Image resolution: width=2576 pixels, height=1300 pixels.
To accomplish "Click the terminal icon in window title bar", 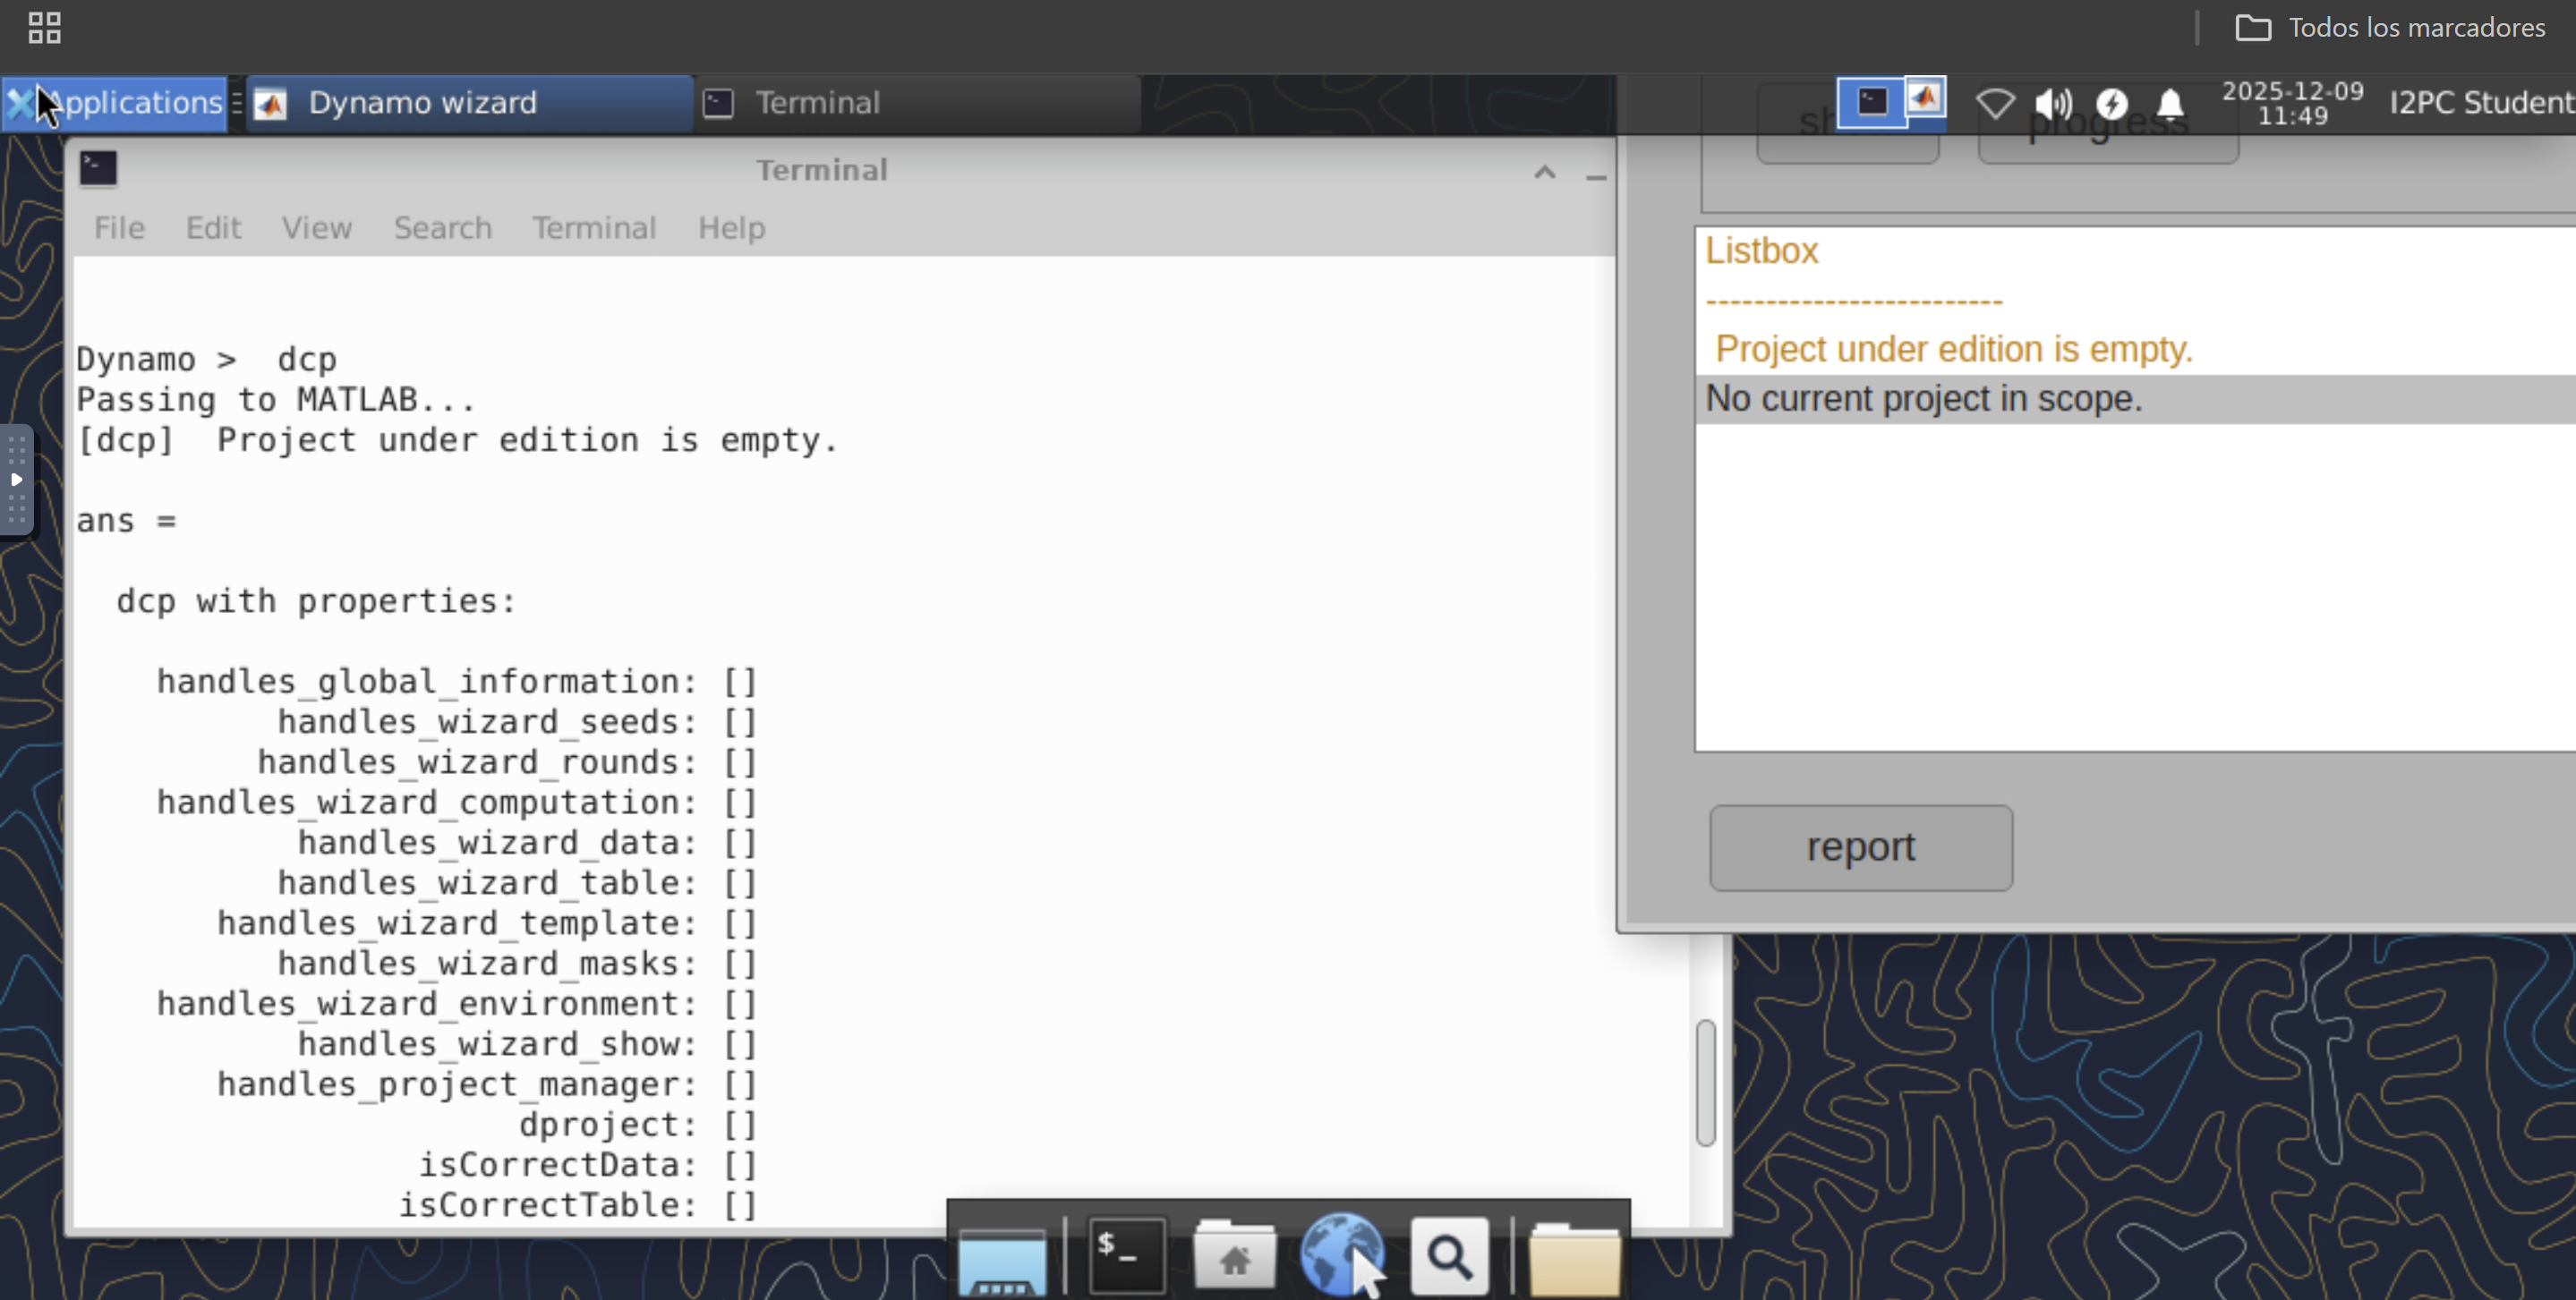I will (x=98, y=169).
